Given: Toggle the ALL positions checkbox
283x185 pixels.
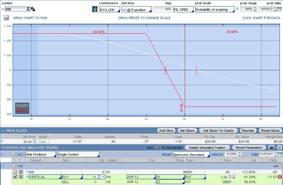Looking at the screenshot, I should click(15, 154).
